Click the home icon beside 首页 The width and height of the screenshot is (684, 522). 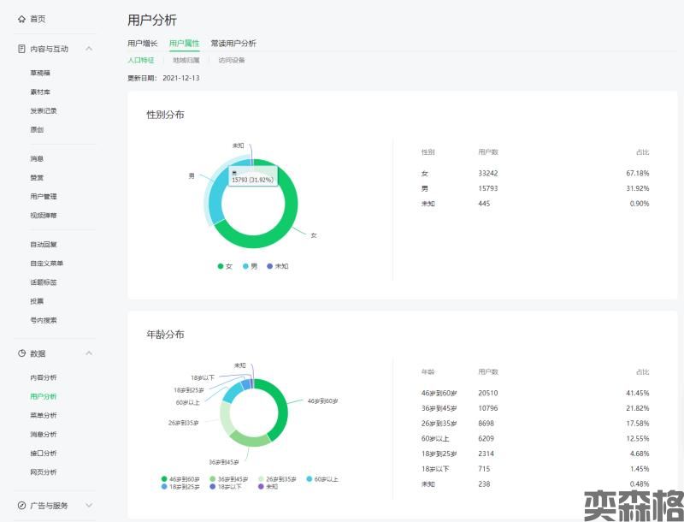tap(21, 19)
